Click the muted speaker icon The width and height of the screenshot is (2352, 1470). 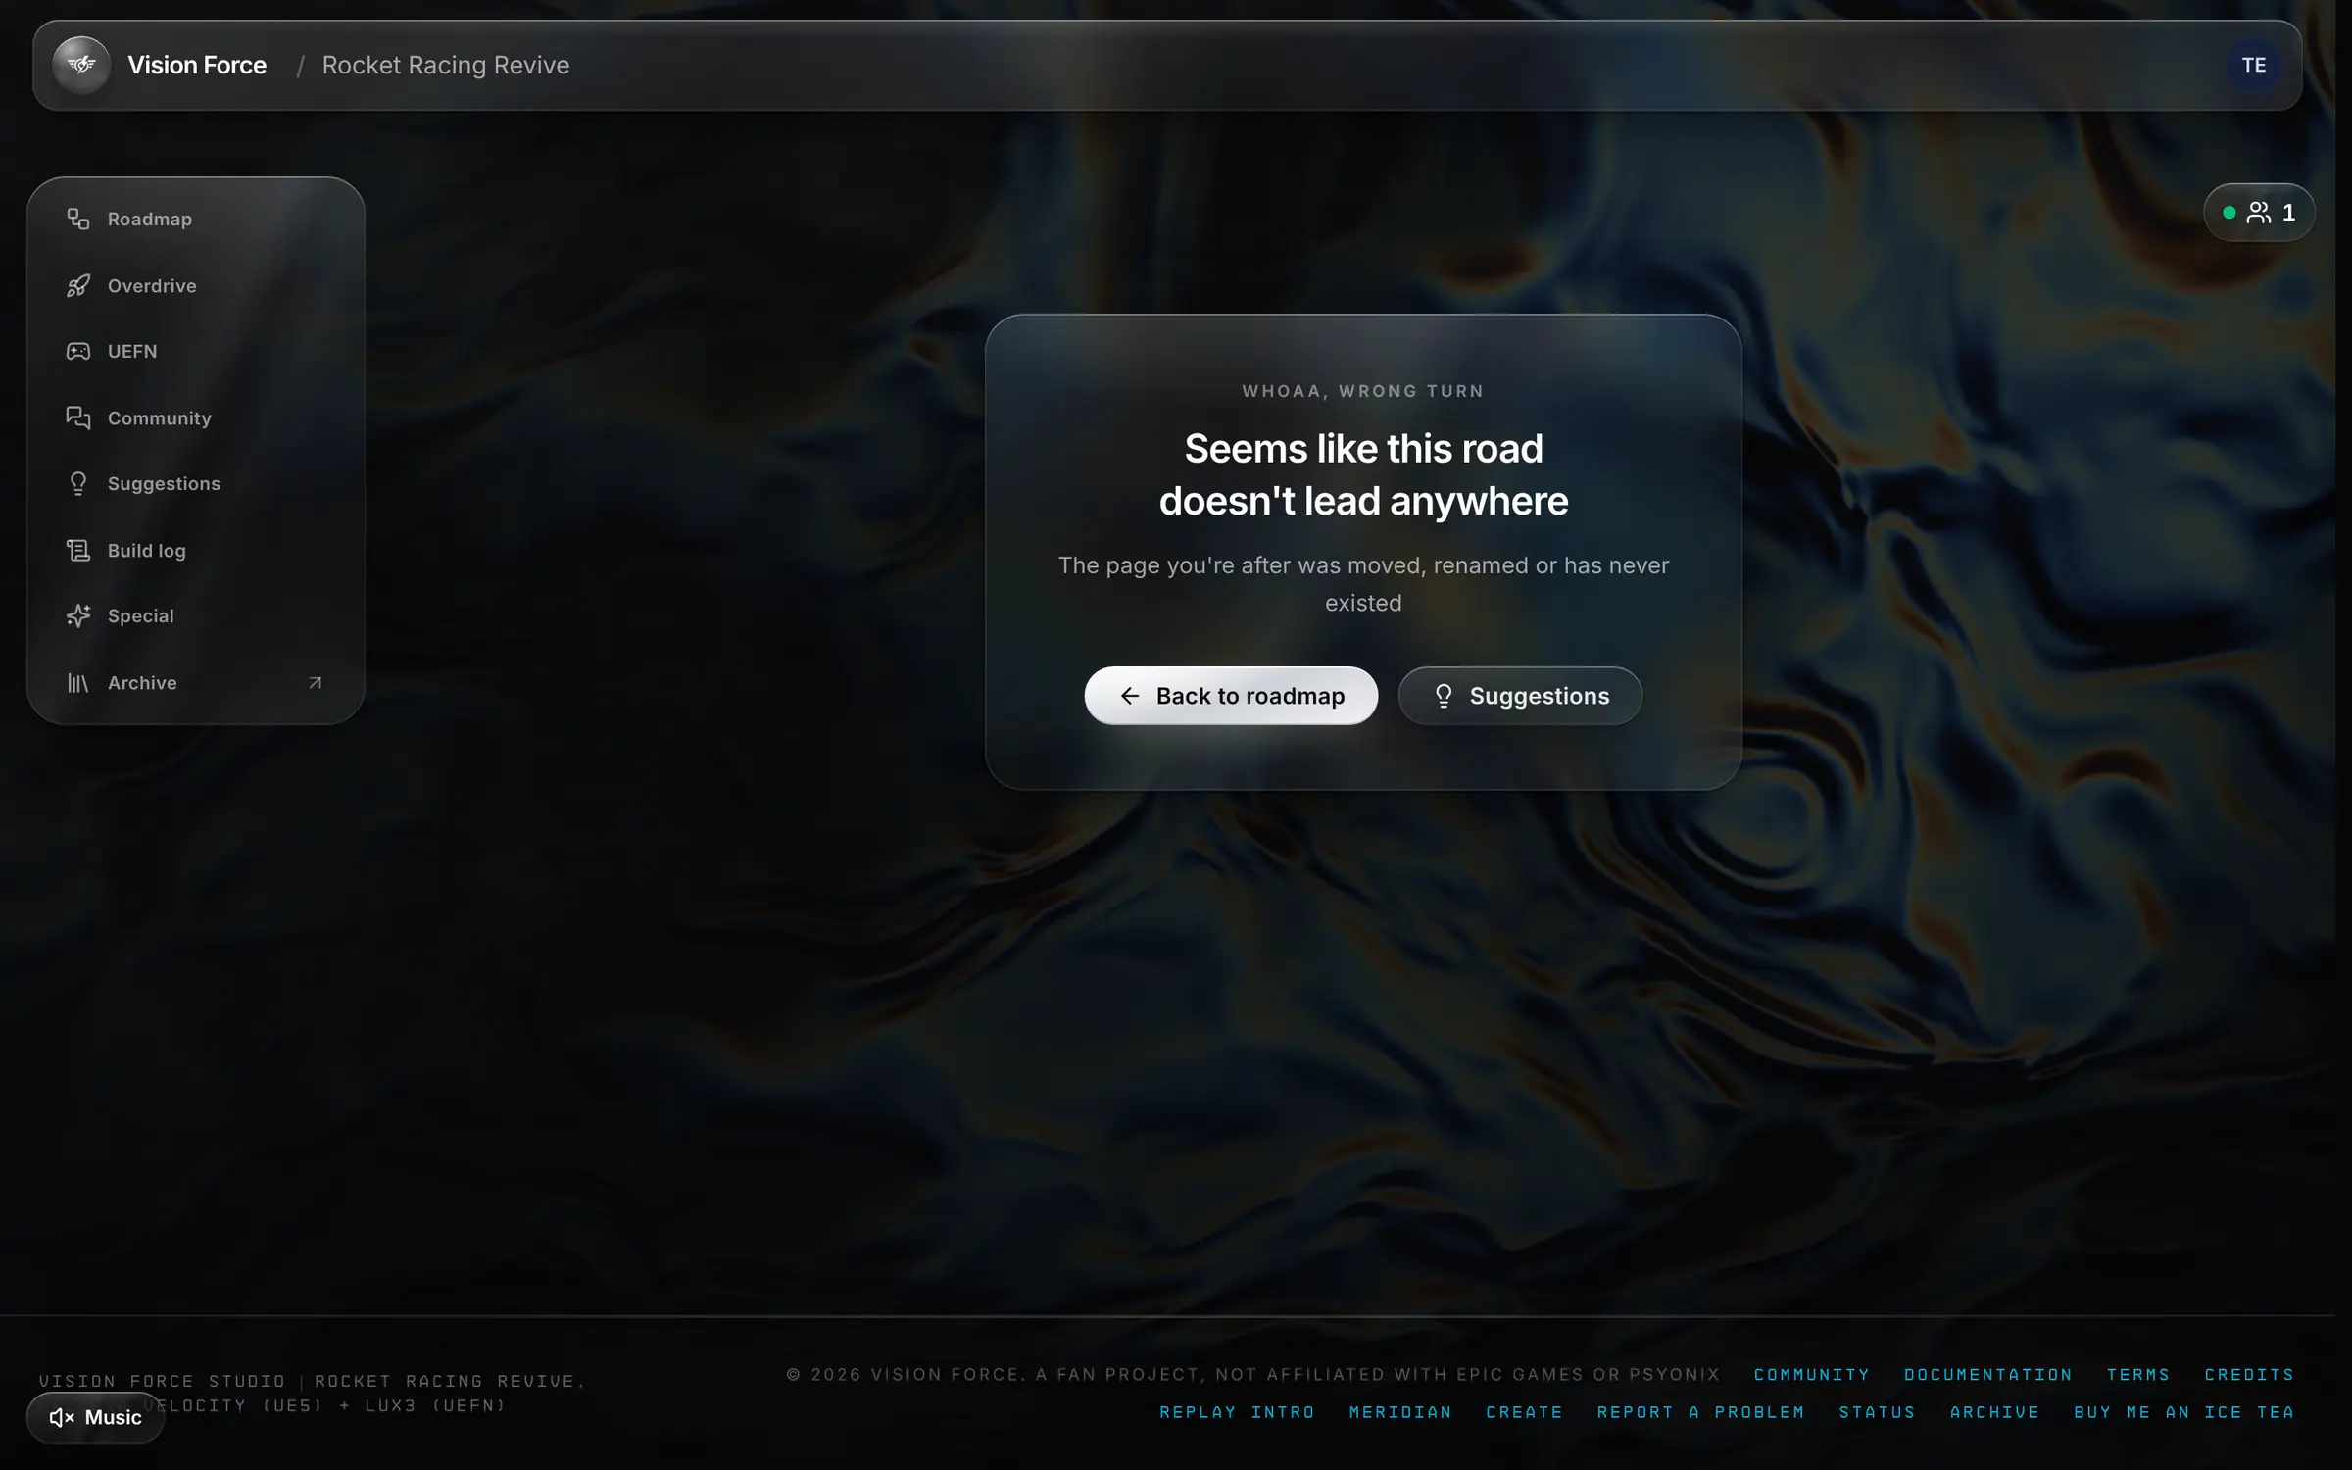(61, 1417)
